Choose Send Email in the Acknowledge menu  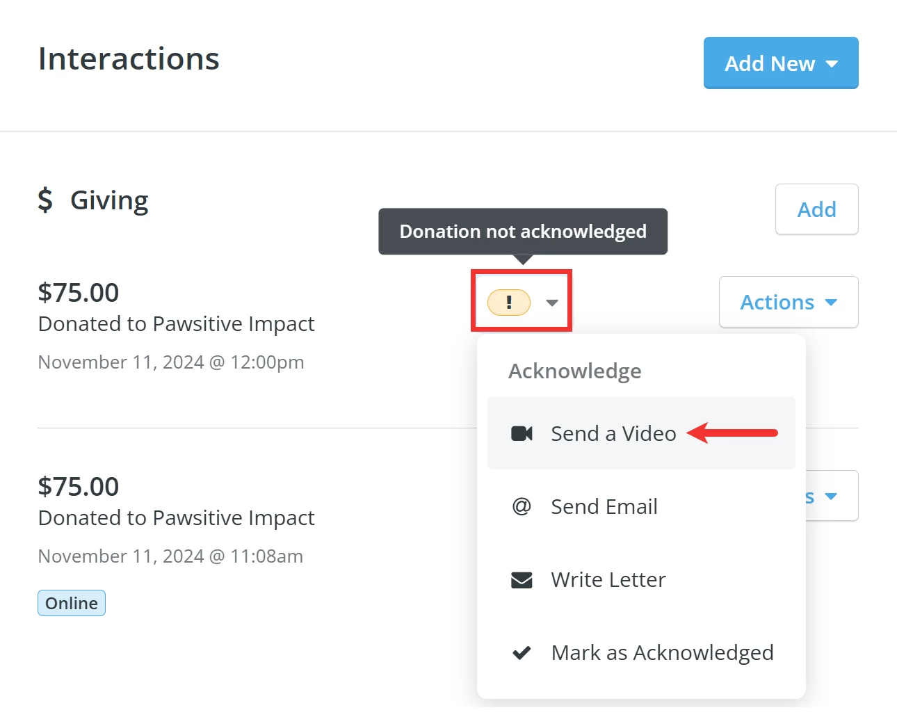pyautogui.click(x=604, y=506)
